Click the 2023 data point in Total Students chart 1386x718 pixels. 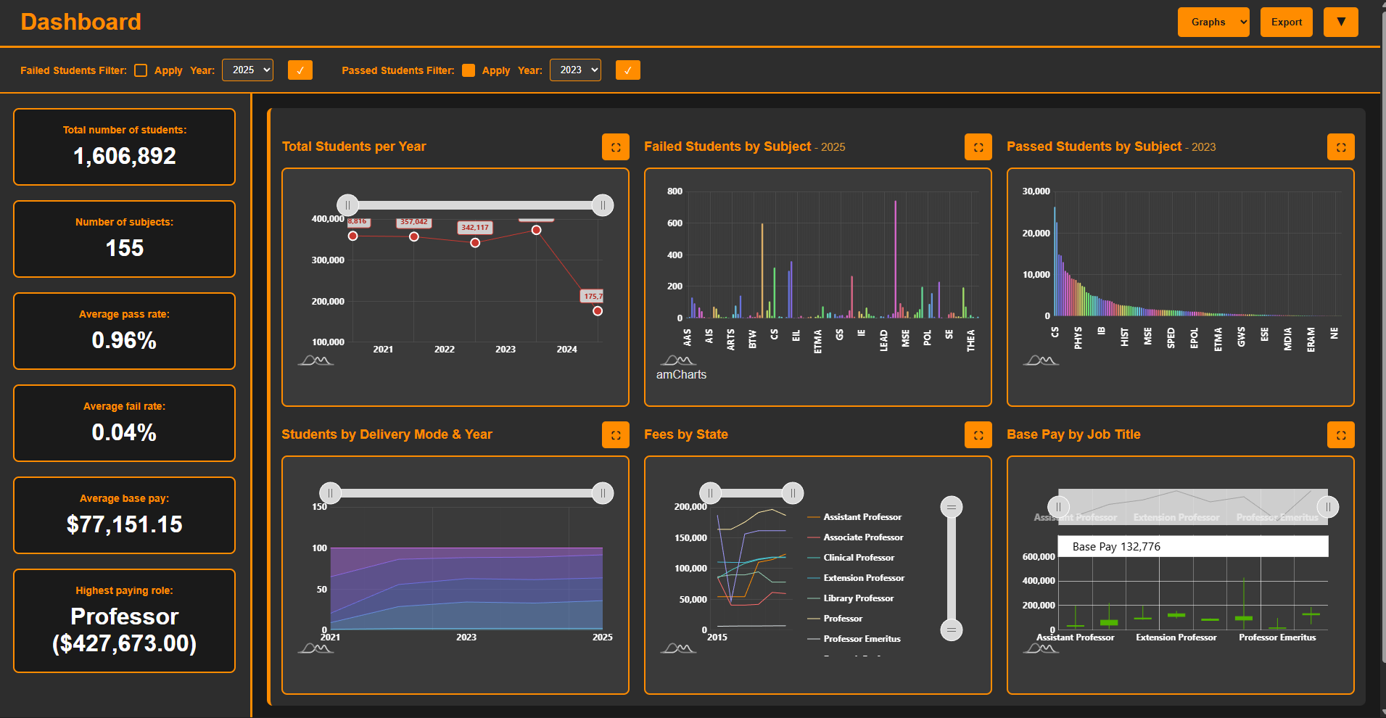[x=475, y=243]
